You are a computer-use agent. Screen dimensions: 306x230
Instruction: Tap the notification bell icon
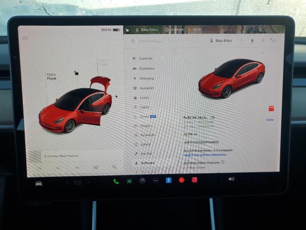tap(252, 41)
